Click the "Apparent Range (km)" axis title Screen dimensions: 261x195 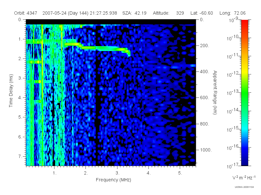point(215,93)
